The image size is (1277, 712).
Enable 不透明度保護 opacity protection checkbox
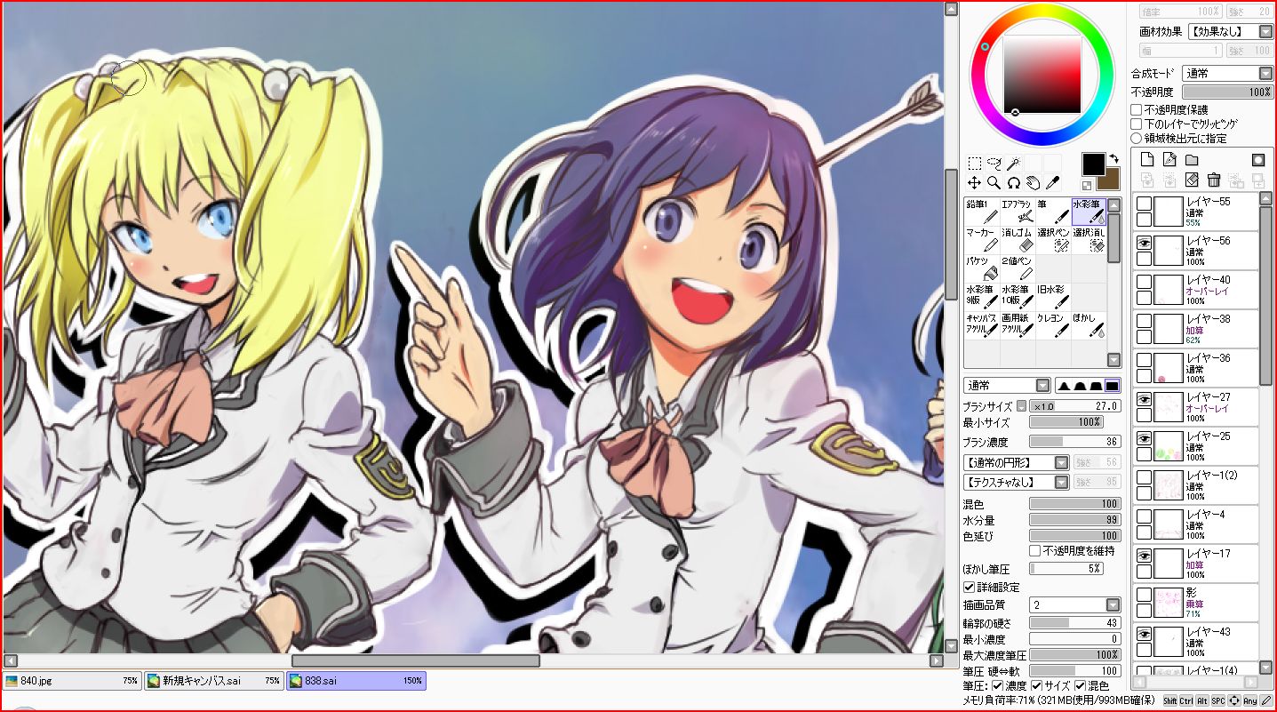[x=1136, y=109]
